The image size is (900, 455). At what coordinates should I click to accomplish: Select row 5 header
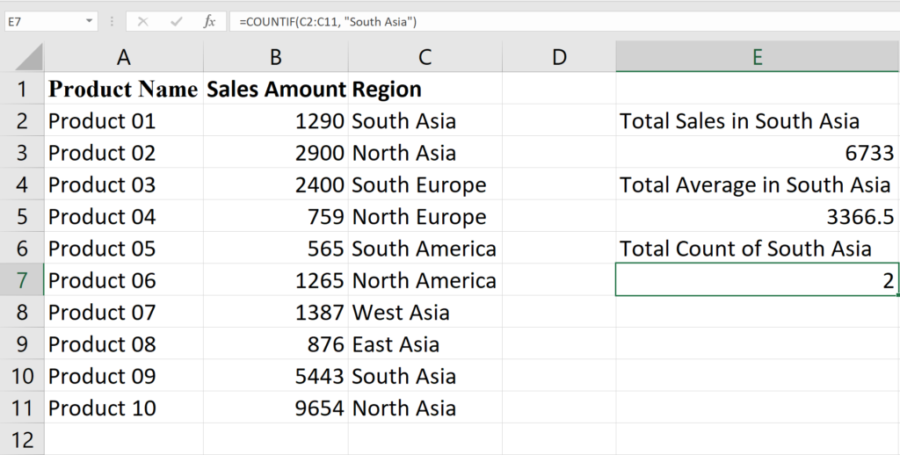(22, 216)
